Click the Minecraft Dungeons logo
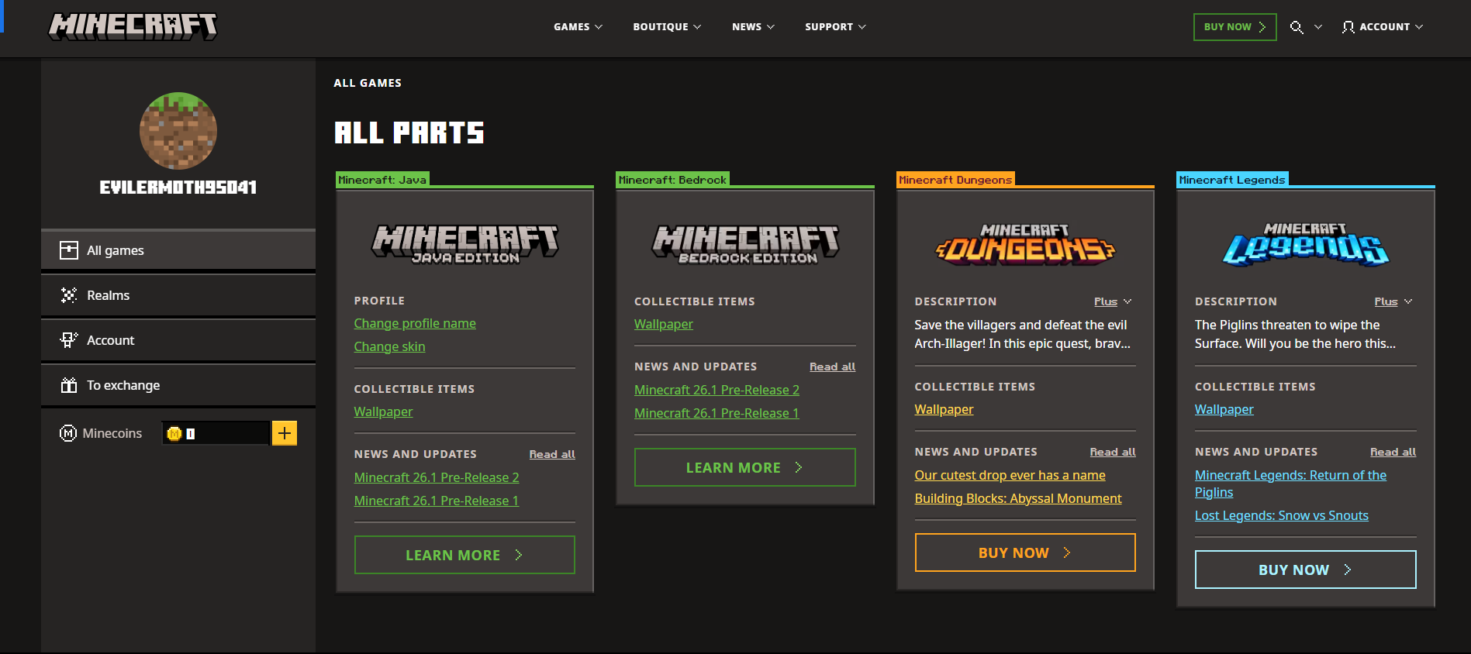Image resolution: width=1471 pixels, height=654 pixels. (x=1025, y=245)
